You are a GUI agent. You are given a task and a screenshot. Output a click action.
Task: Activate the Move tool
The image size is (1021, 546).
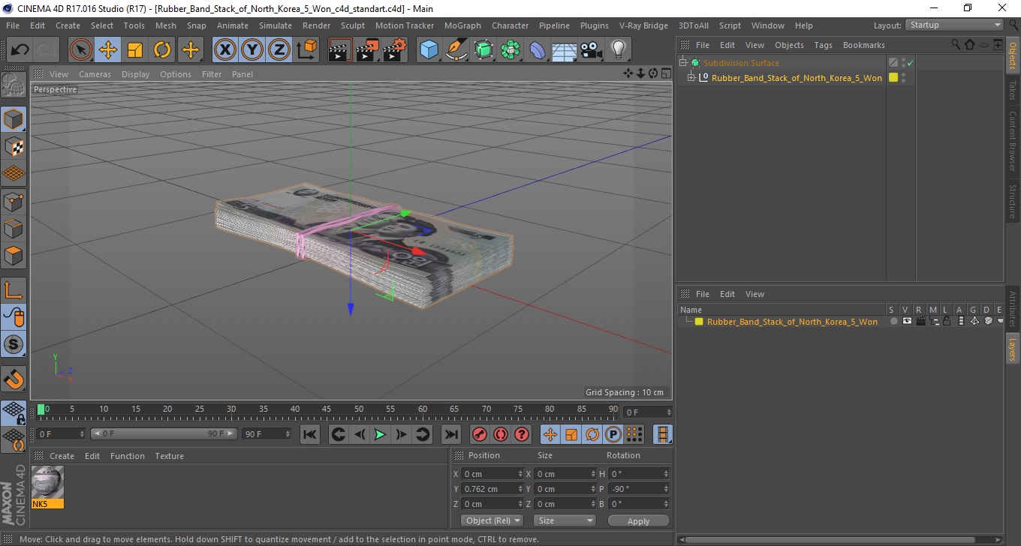pyautogui.click(x=108, y=50)
